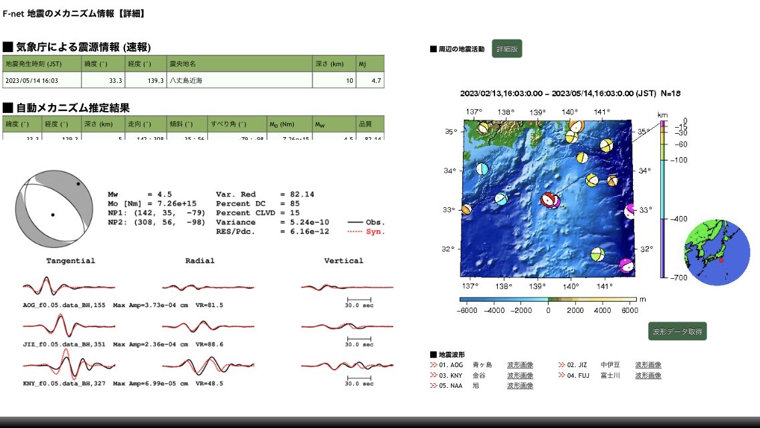Click the NP2: (308, 56, -98) line
The image size is (760, 428).
[x=156, y=222]
